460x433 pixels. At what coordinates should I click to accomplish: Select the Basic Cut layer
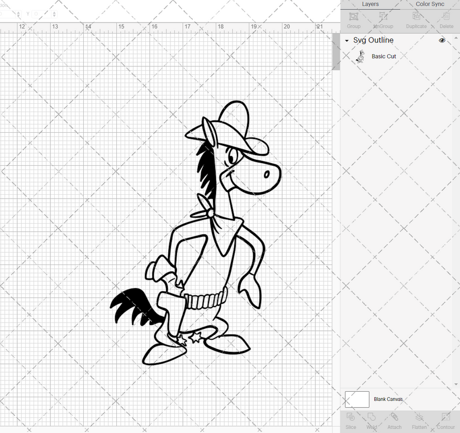[384, 56]
